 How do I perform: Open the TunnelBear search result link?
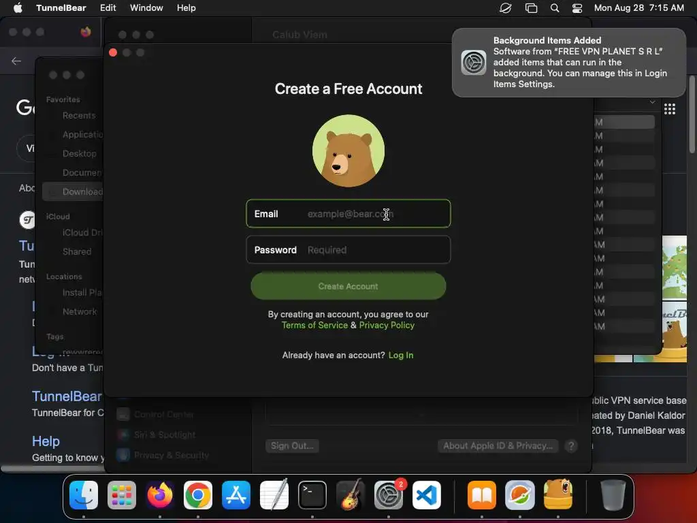tap(67, 396)
